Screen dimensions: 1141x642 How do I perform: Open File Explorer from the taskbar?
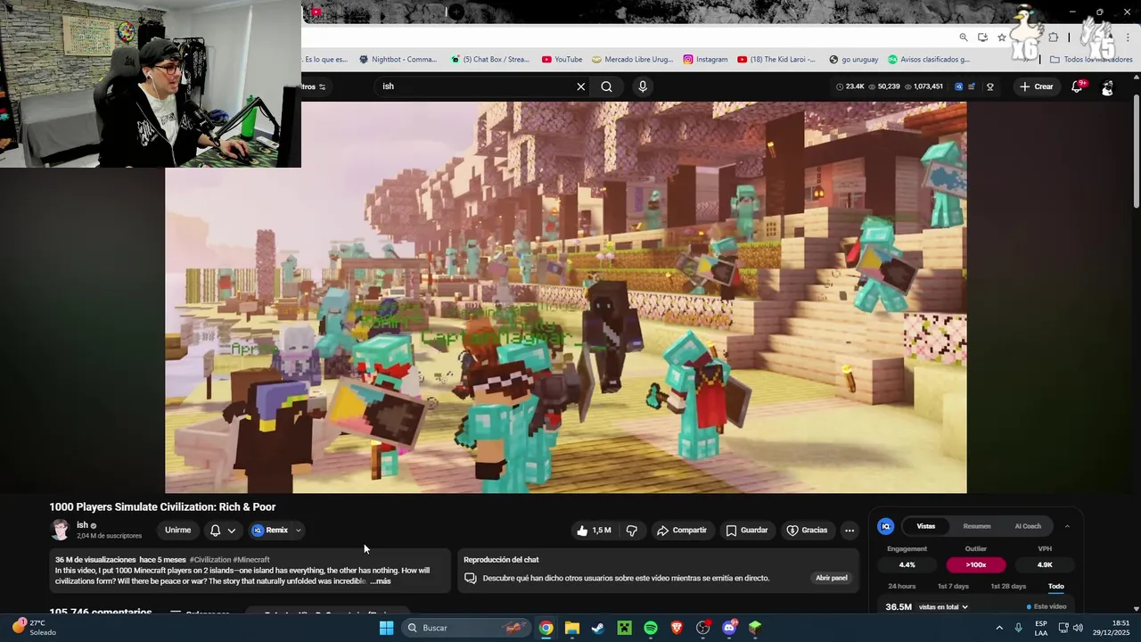[x=572, y=628]
